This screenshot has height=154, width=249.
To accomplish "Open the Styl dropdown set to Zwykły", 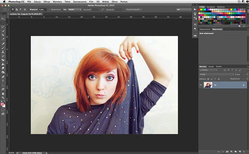I will point(75,10).
